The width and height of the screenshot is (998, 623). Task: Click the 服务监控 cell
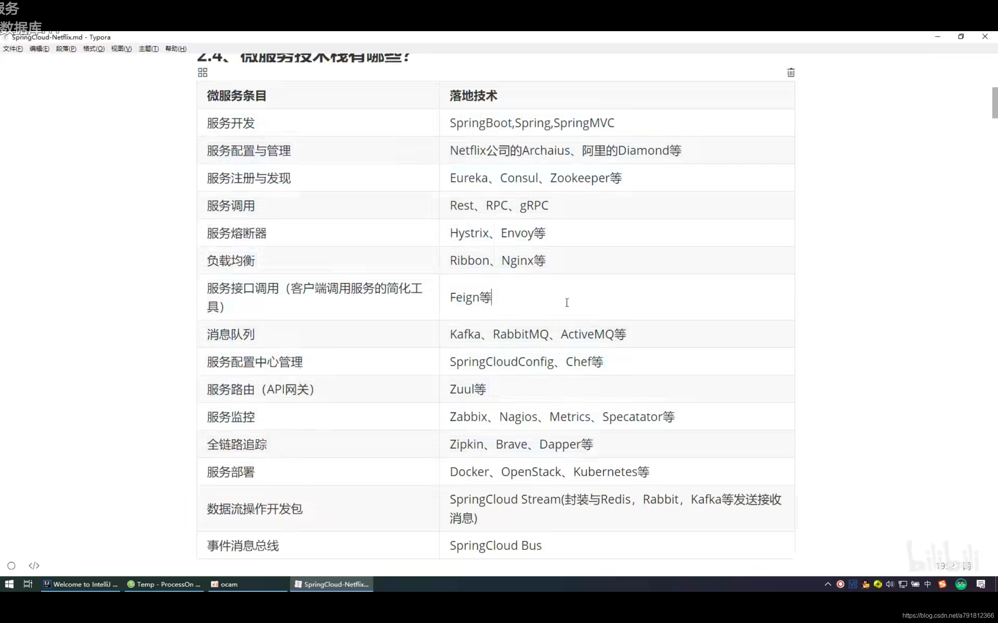318,417
